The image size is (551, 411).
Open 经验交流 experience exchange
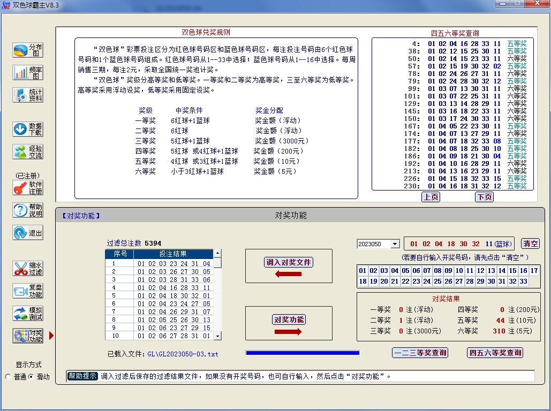pos(28,152)
